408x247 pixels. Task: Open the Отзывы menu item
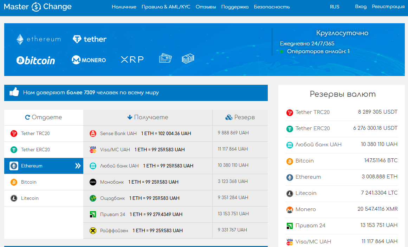(206, 7)
